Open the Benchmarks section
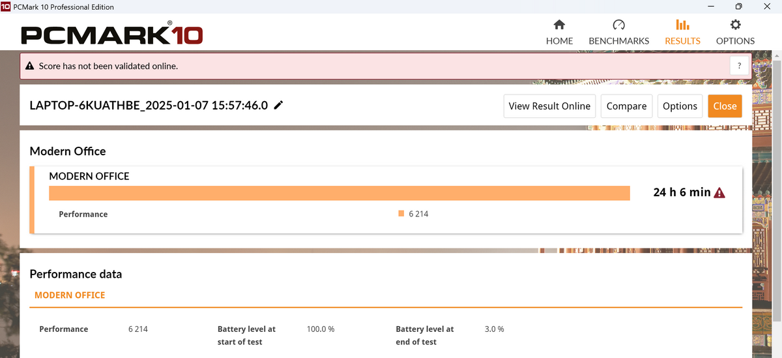This screenshot has height=358, width=782. (x=618, y=32)
